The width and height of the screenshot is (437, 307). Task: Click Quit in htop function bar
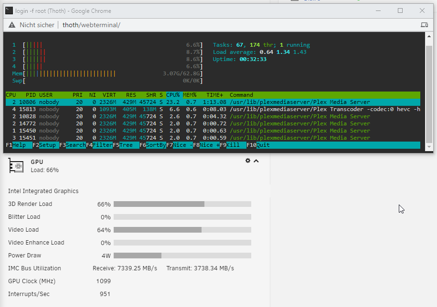tap(263, 145)
